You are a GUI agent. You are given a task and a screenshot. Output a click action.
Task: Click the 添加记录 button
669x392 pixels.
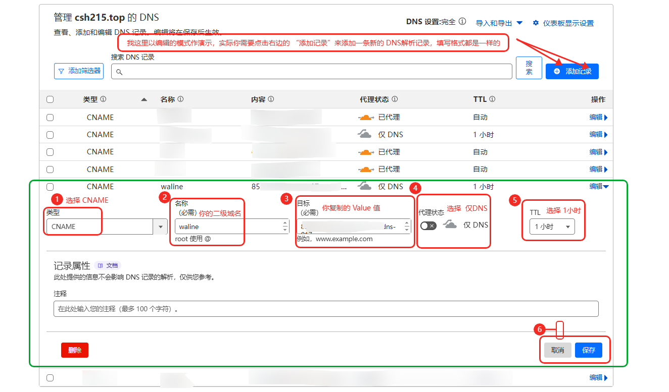pyautogui.click(x=572, y=72)
